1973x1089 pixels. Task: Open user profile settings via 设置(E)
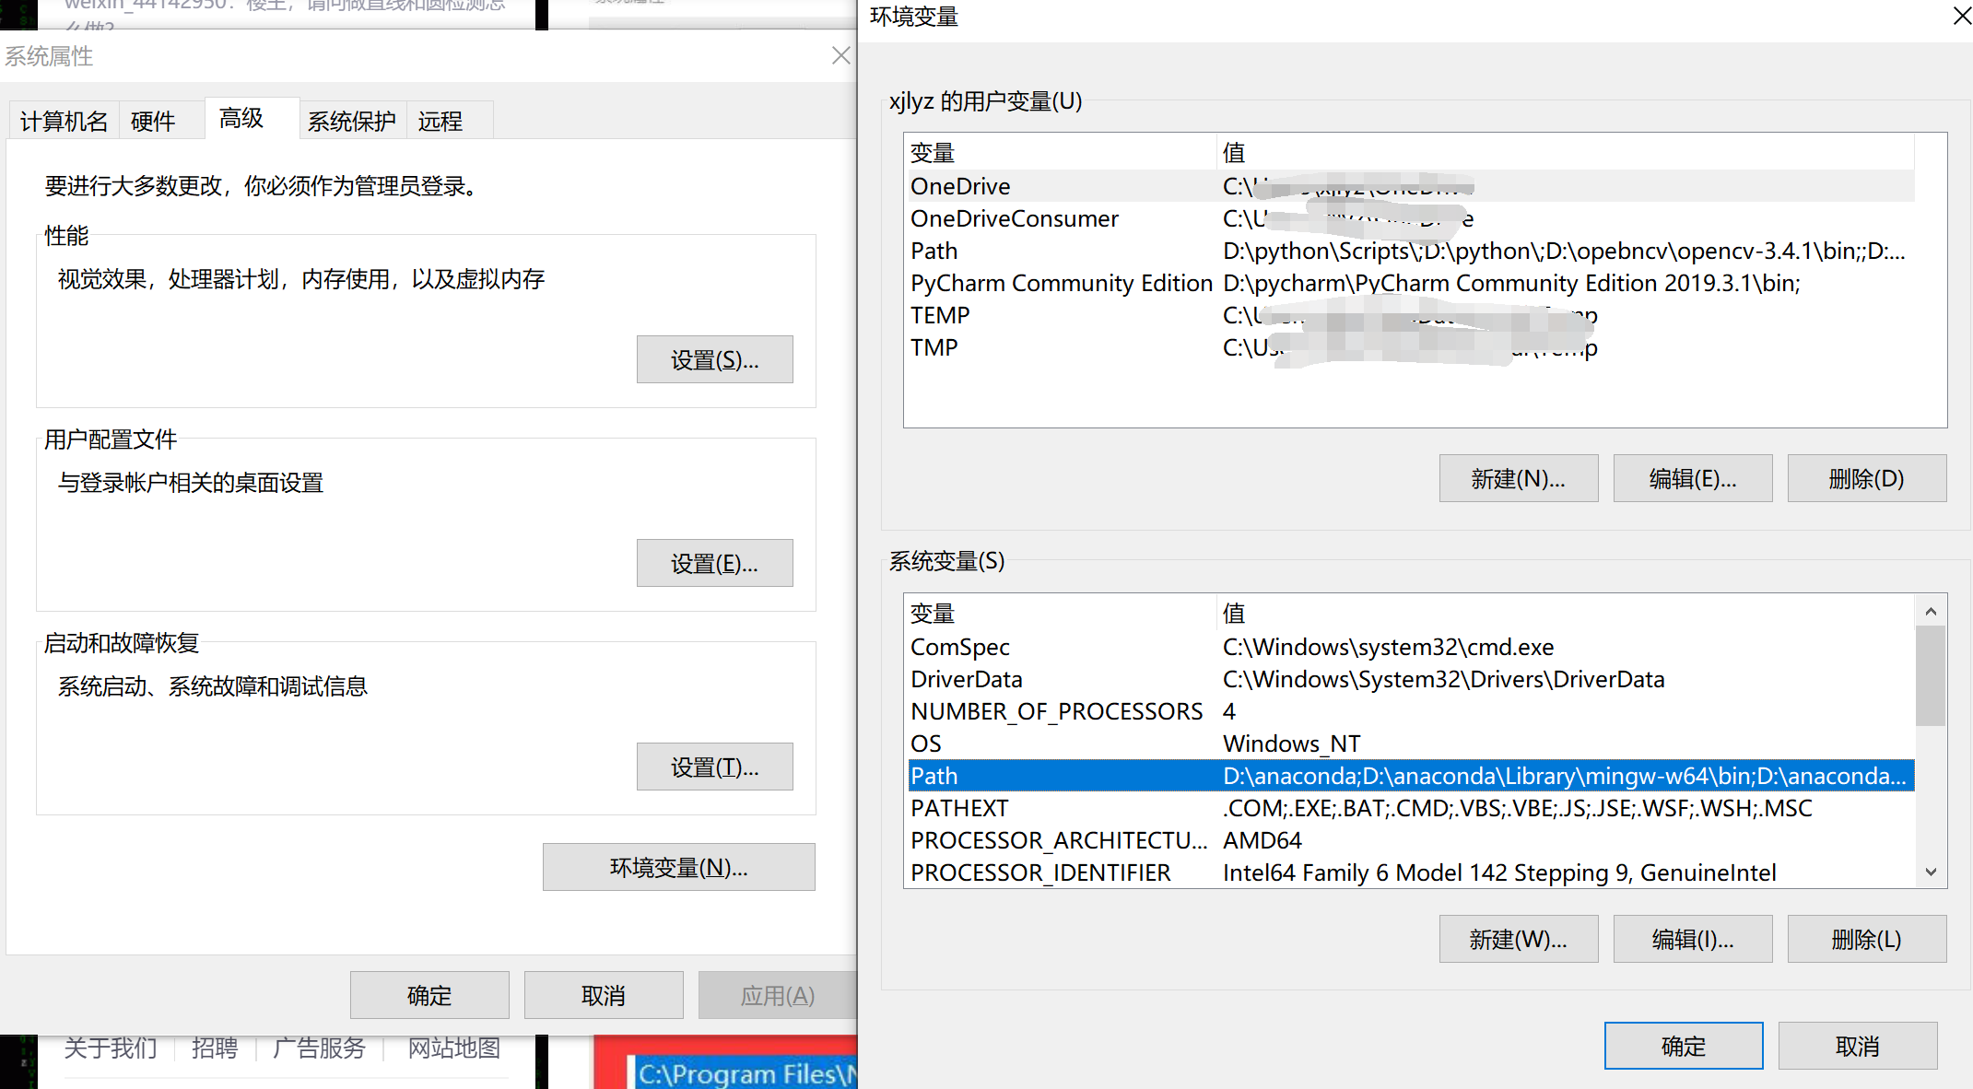(x=714, y=562)
